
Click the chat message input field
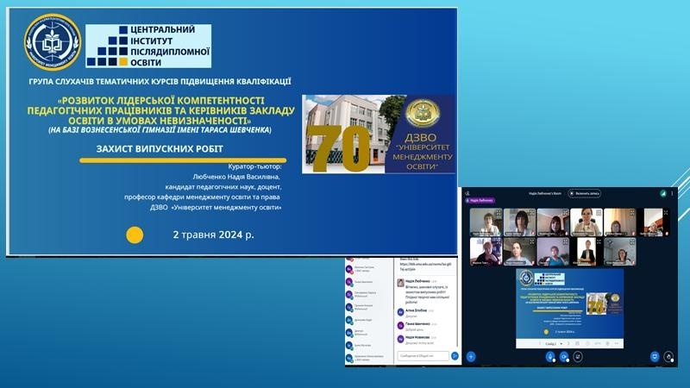click(423, 354)
